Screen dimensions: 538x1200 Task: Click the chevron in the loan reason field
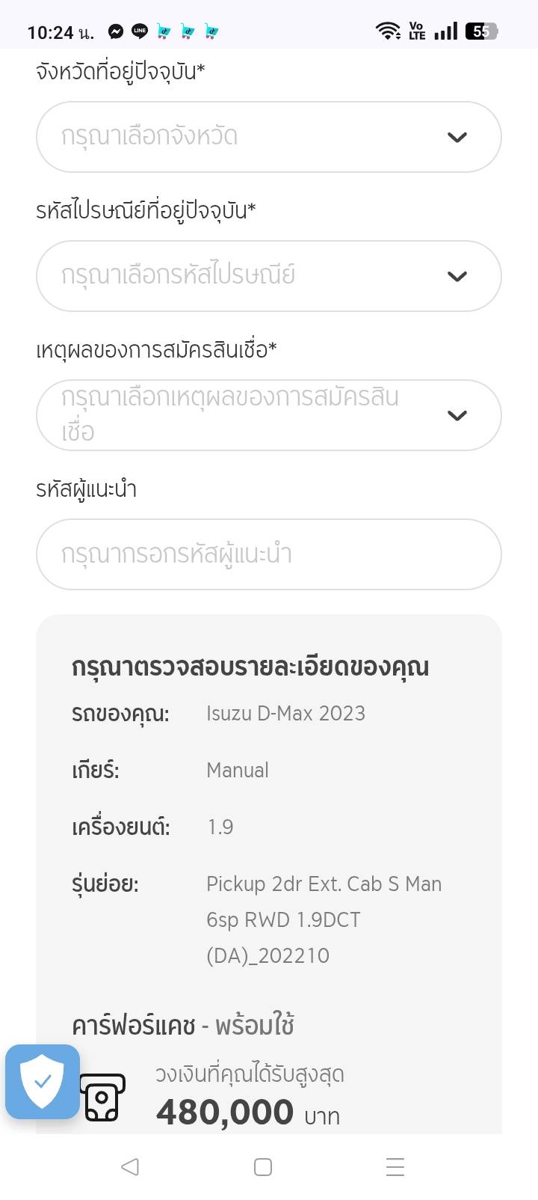[457, 415]
